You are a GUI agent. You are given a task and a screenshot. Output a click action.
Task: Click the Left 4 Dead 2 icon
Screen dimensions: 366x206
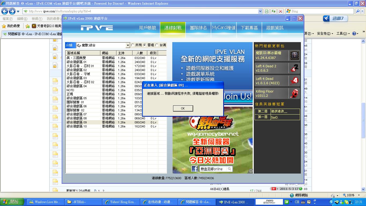pos(294,68)
